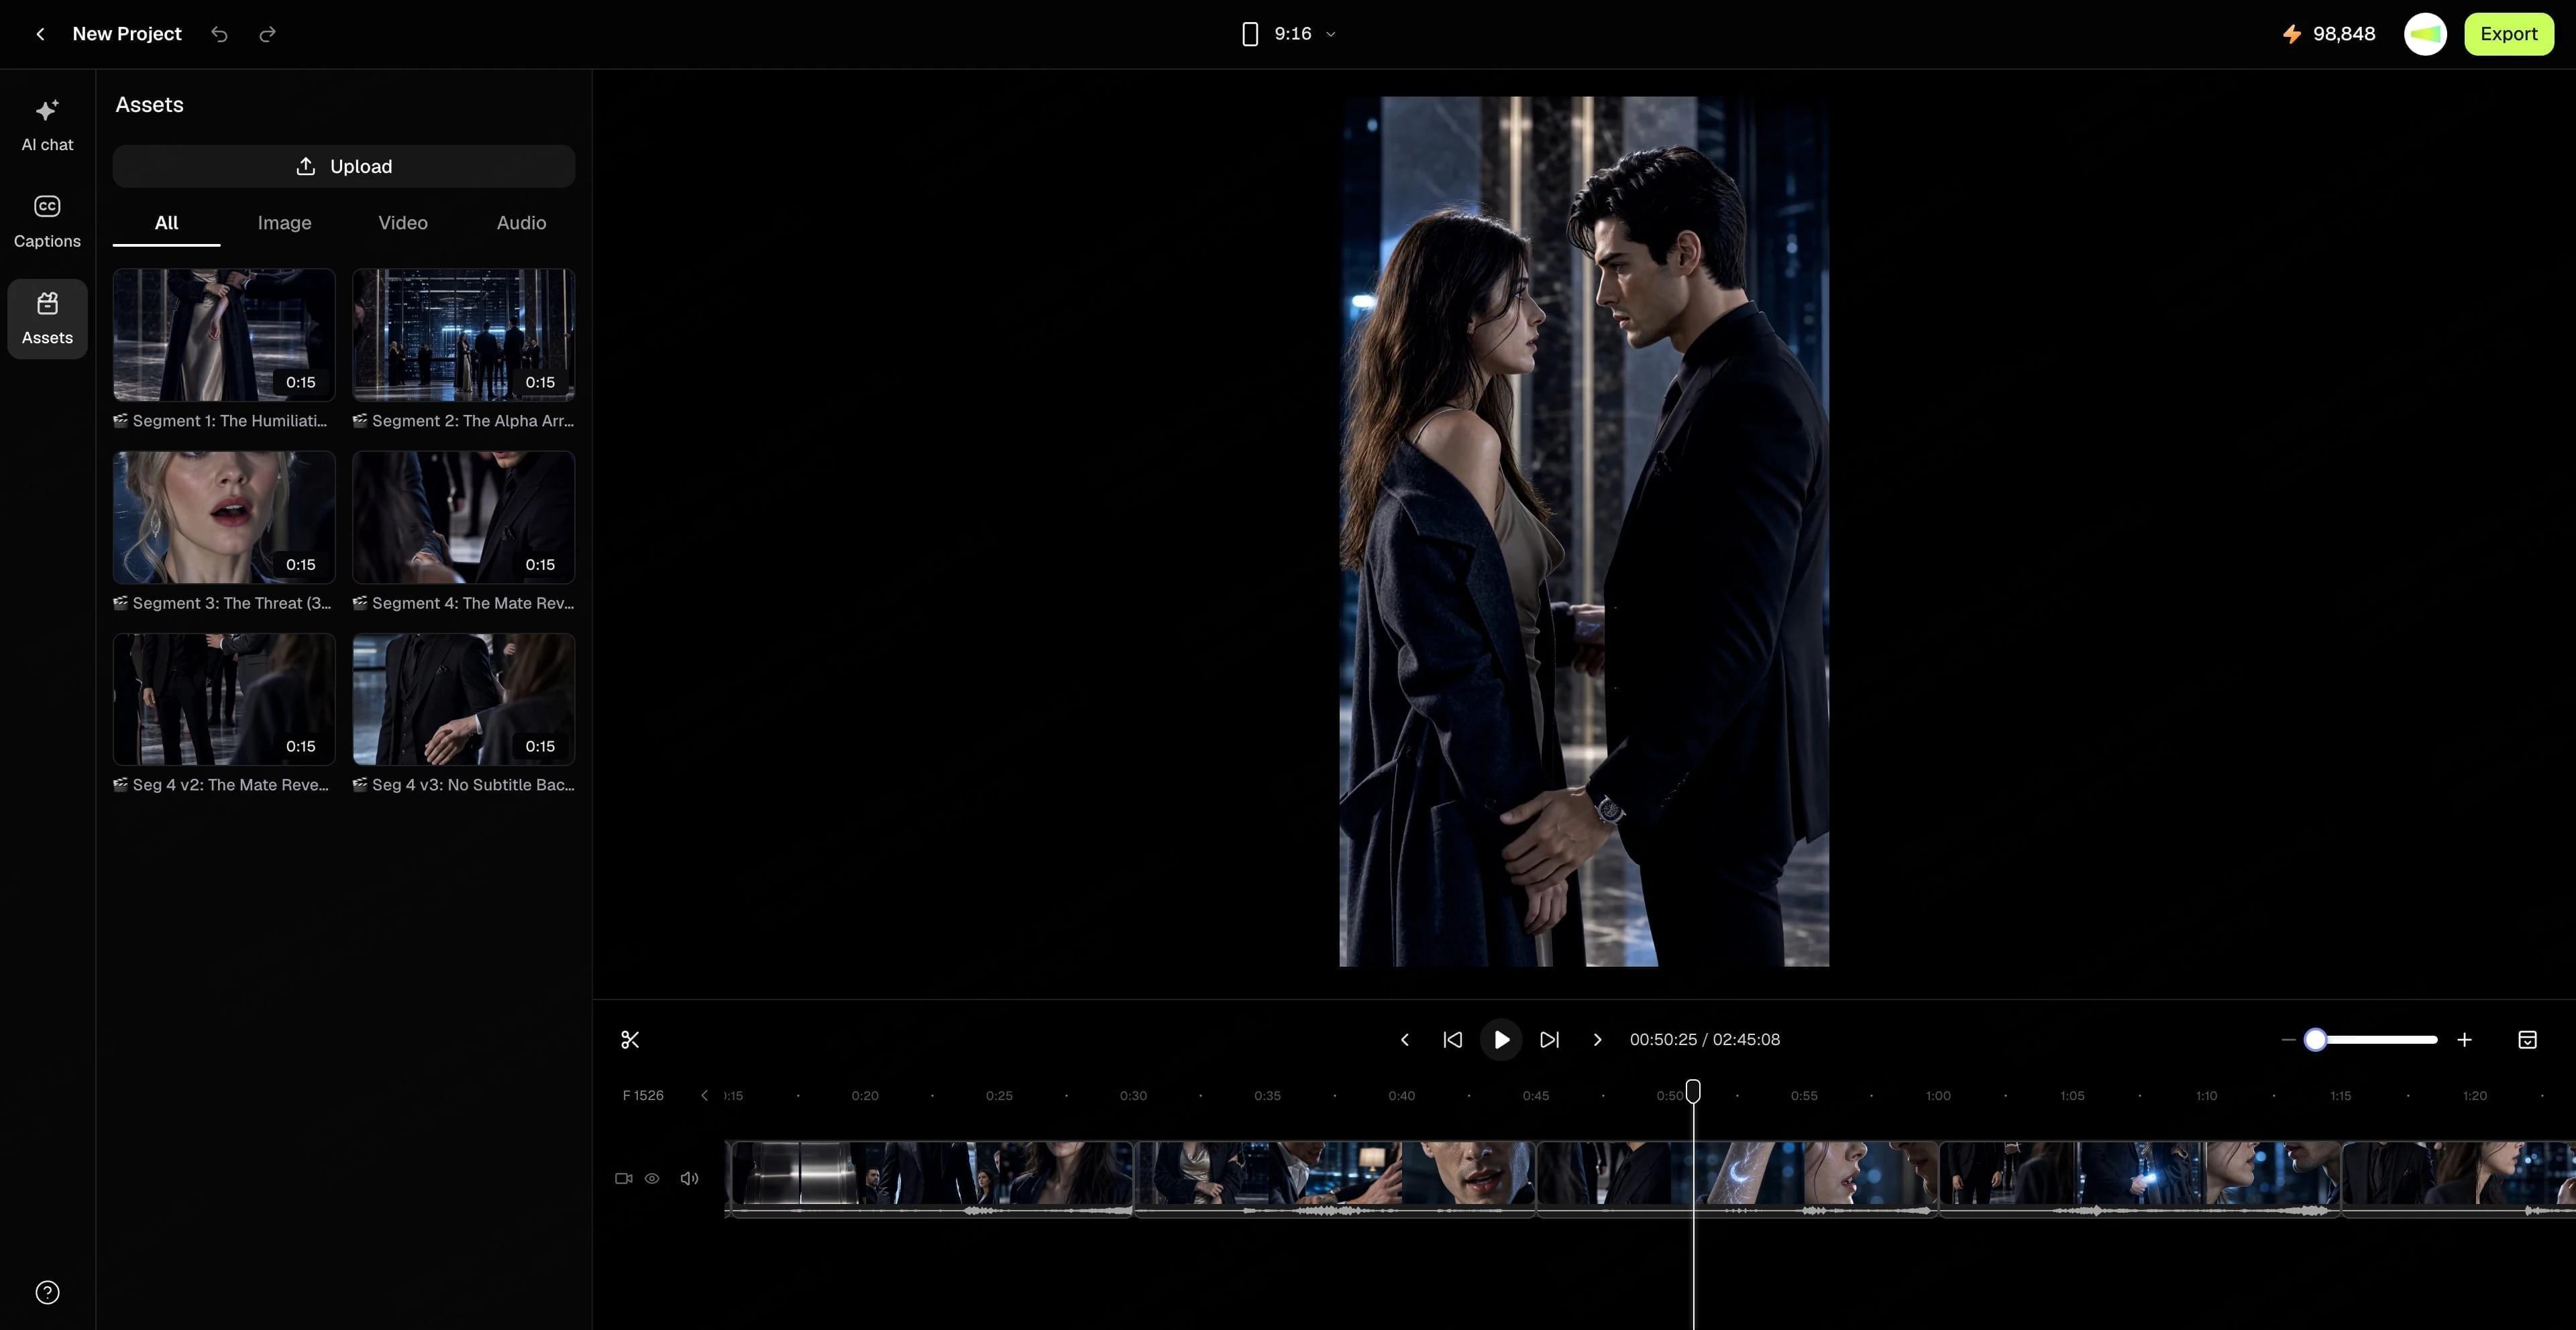The image size is (2576, 1330).
Task: Click the Export button
Action: [x=2508, y=34]
